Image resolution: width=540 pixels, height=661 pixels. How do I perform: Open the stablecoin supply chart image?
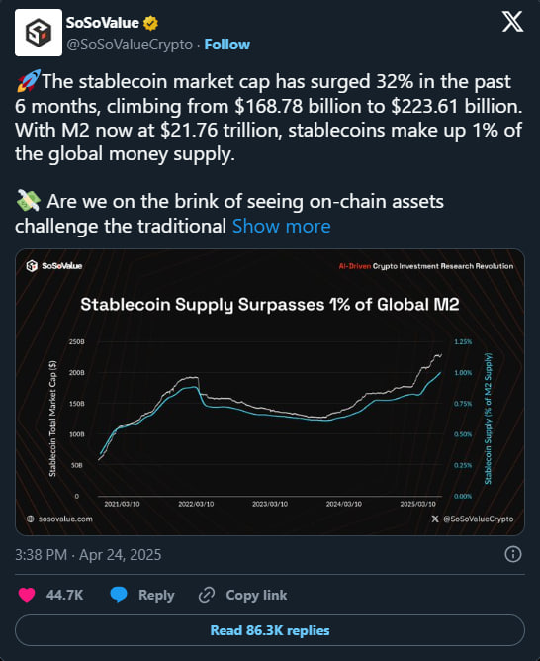pyautogui.click(x=270, y=392)
